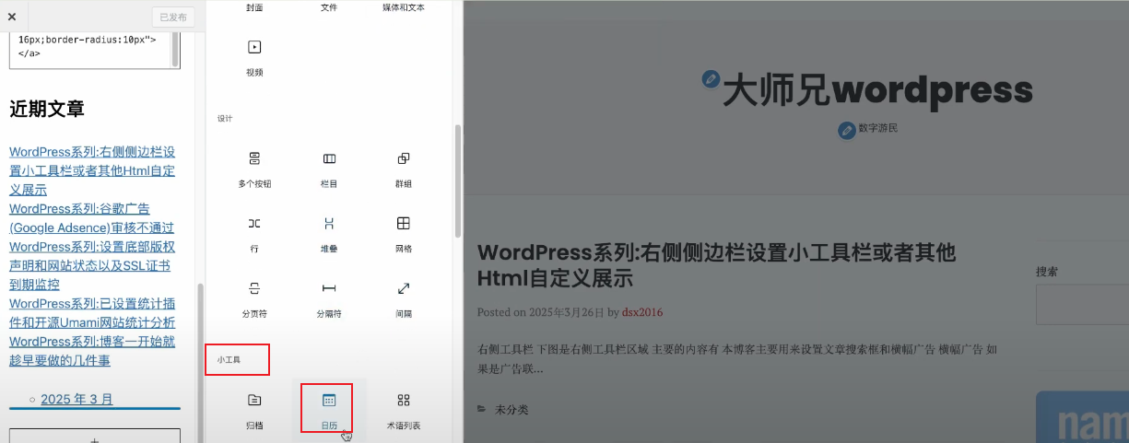Insert the 术语列表 terms list widget

tap(403, 410)
